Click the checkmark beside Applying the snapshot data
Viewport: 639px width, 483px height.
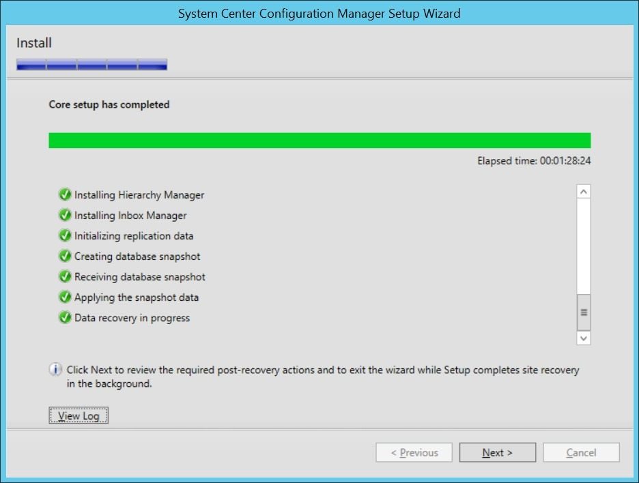click(64, 297)
